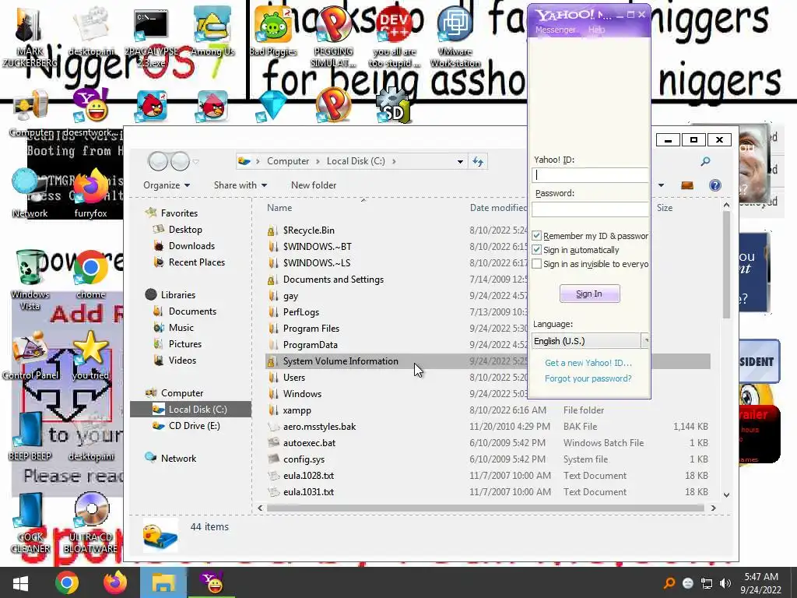This screenshot has height=598, width=797.
Task: Sort files by the Name column header
Action: point(279,207)
